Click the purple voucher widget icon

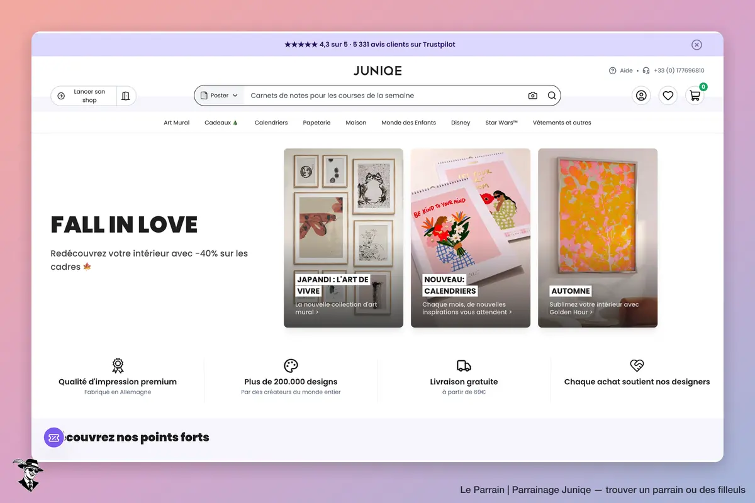tap(54, 438)
